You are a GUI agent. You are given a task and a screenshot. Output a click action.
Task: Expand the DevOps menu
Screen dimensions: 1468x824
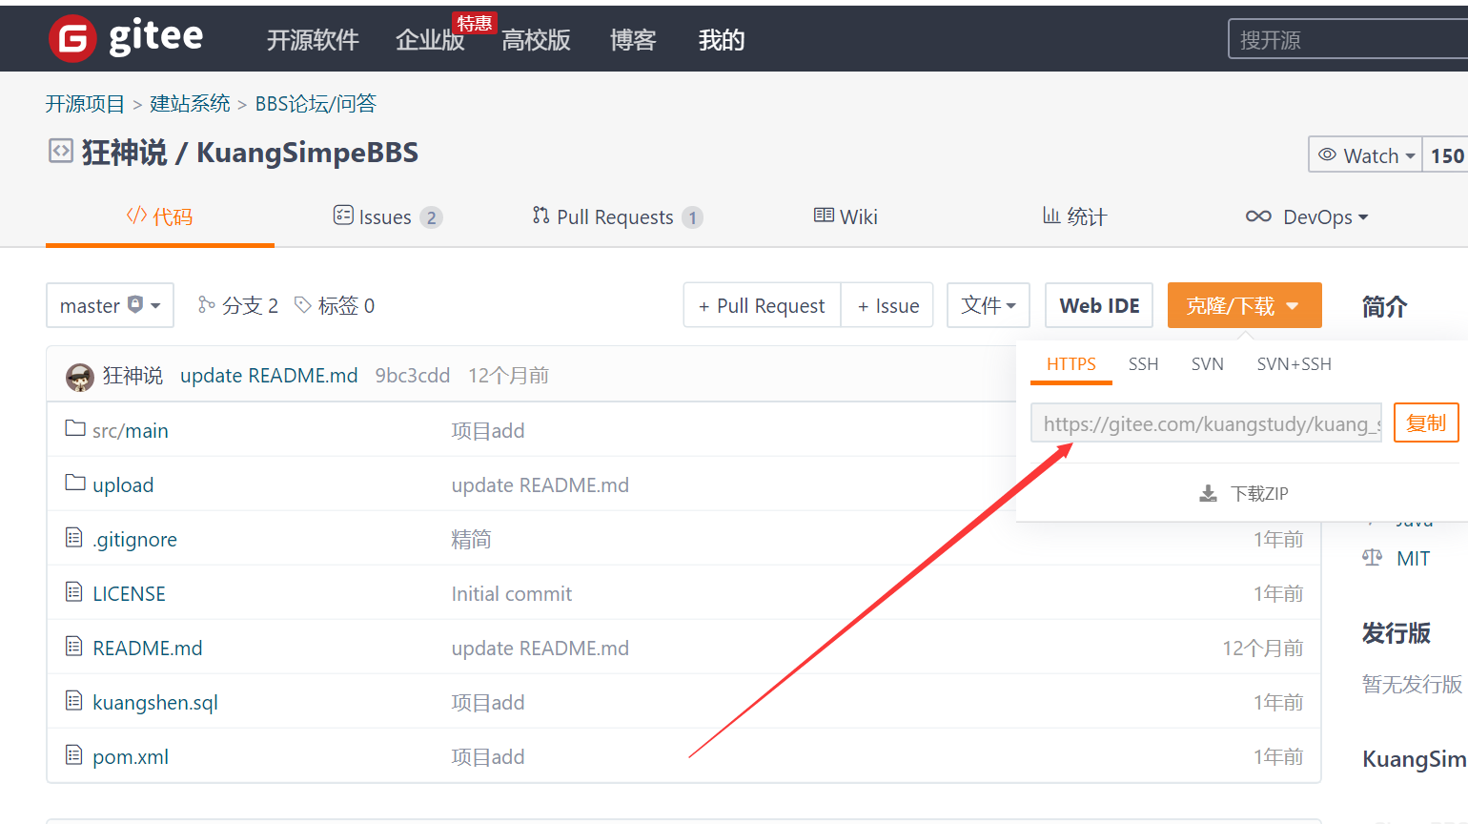(x=1307, y=216)
